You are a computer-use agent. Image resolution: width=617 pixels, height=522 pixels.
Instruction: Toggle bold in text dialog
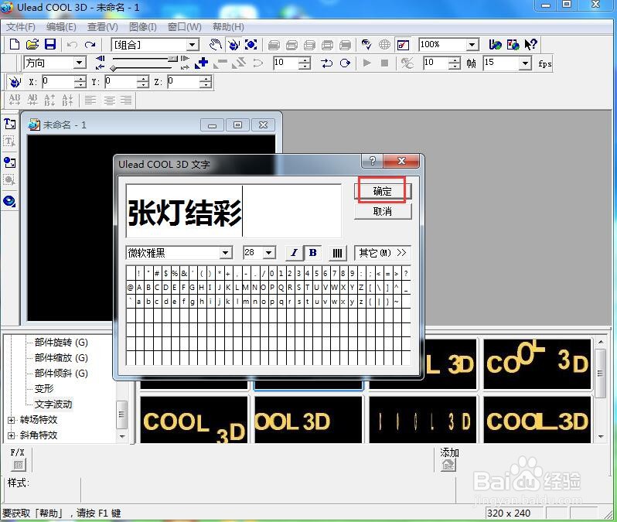(x=313, y=253)
